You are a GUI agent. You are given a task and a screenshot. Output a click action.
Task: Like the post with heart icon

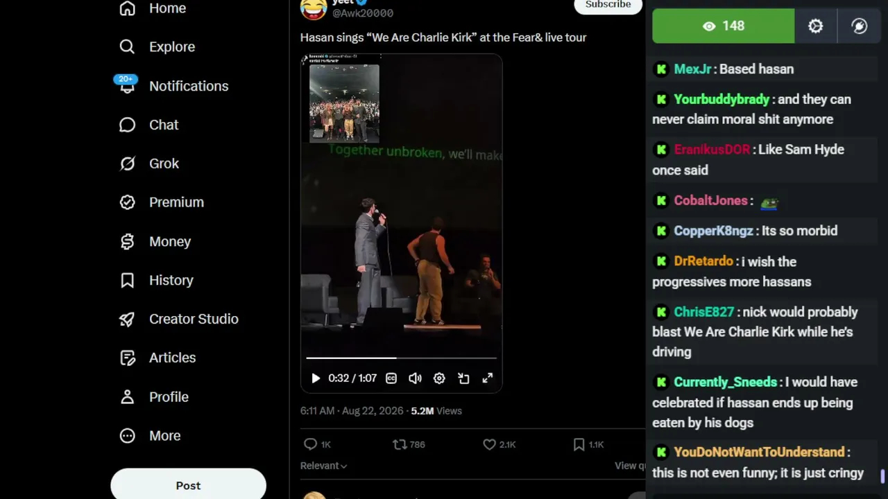click(489, 444)
